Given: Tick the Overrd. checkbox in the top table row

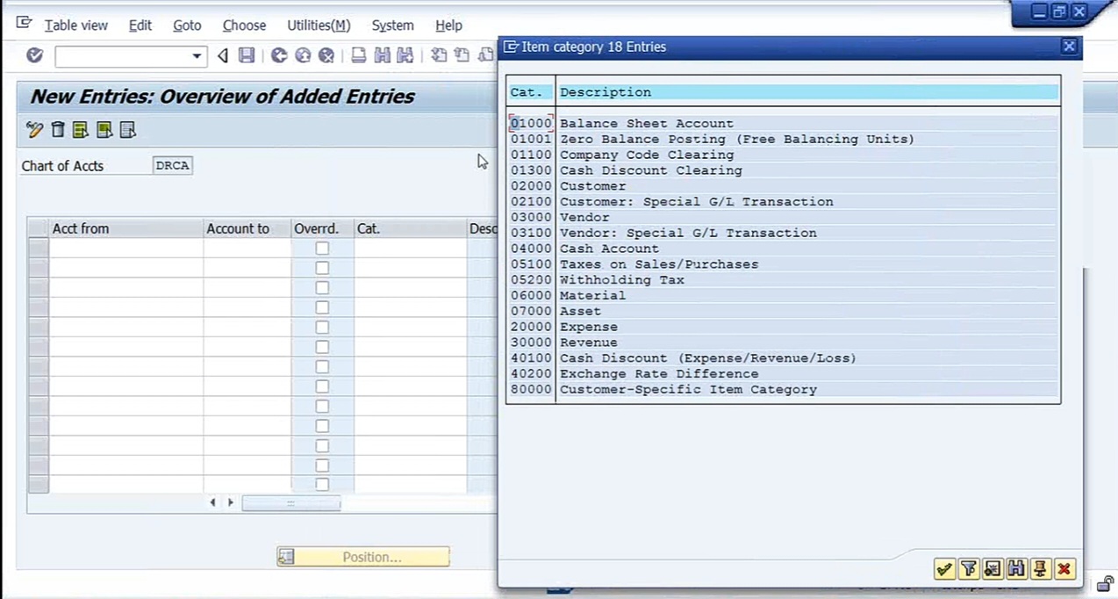Looking at the screenshot, I should point(322,249).
